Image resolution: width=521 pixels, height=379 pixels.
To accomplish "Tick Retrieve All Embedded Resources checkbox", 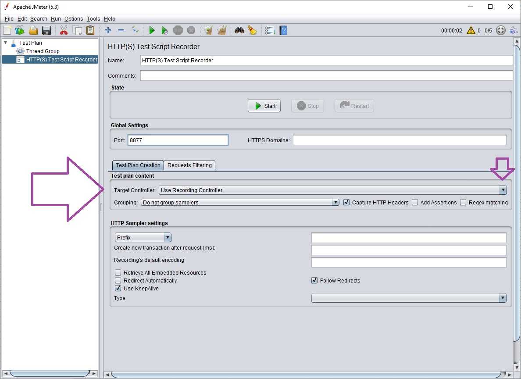I will (x=118, y=272).
